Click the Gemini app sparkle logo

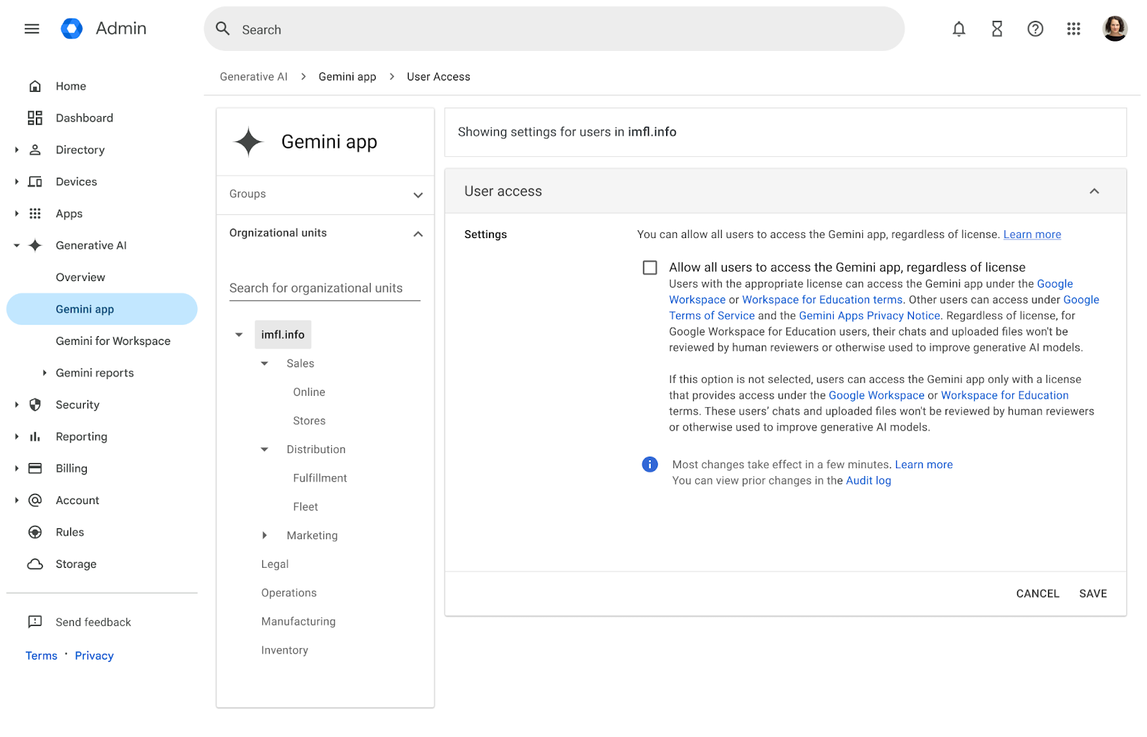[249, 142]
